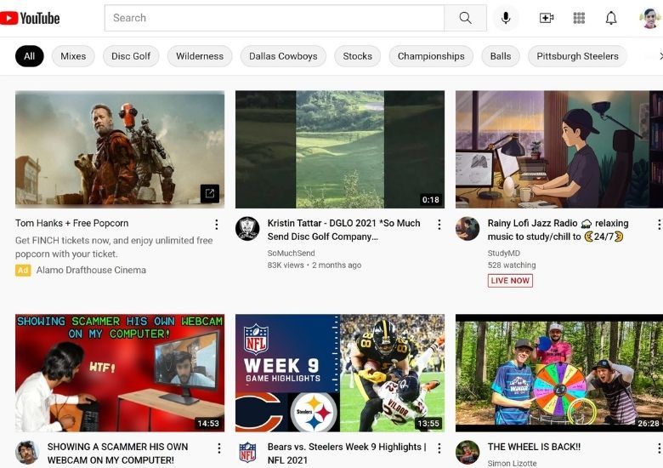Play The Wheel Is Back thumbnail

coord(559,373)
